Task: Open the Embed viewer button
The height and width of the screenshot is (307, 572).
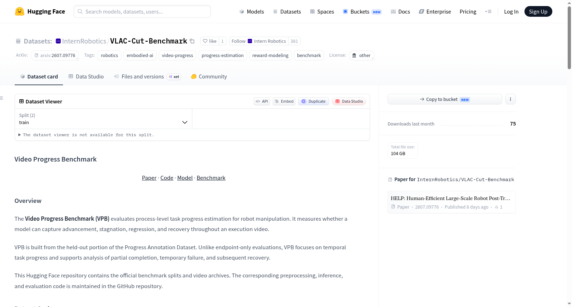Action: point(284,101)
